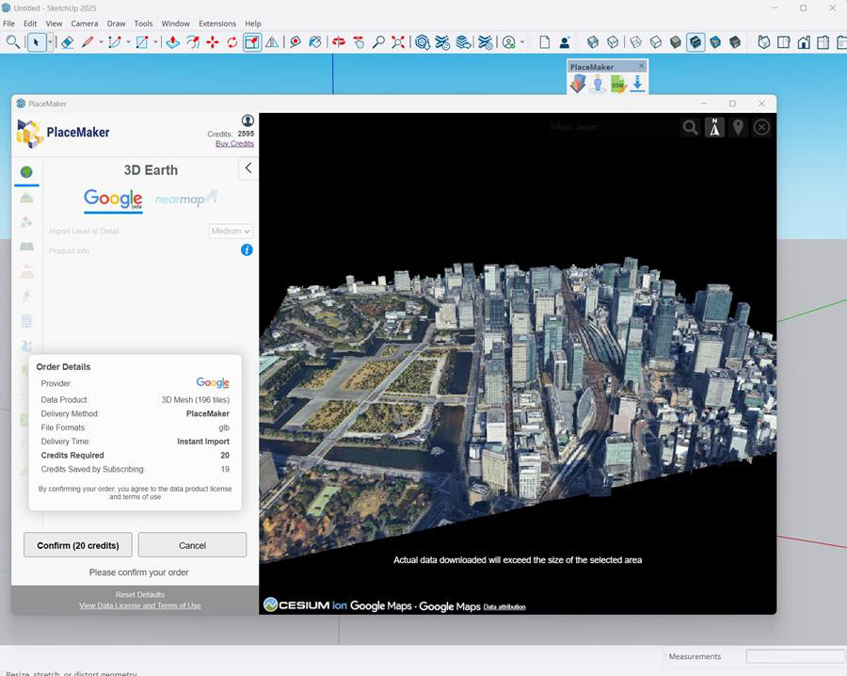Click the highlighted Scale tool
Viewport: 847px width, 676px height.
pyautogui.click(x=252, y=42)
